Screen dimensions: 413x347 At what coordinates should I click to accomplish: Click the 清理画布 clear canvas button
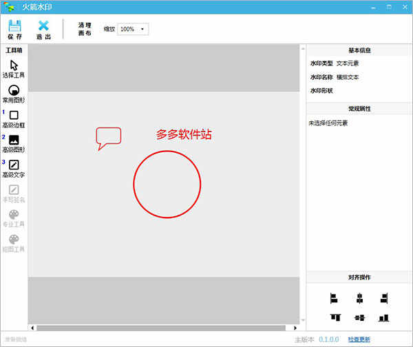(x=85, y=29)
